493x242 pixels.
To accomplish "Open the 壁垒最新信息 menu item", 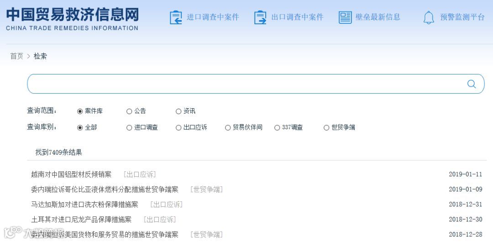I will 378,17.
